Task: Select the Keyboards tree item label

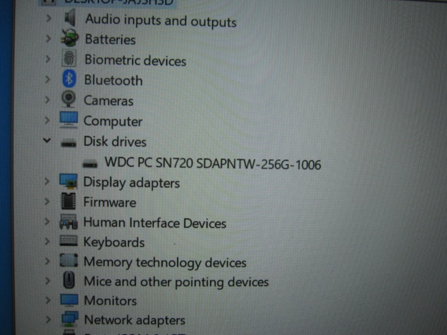Action: pos(114,243)
